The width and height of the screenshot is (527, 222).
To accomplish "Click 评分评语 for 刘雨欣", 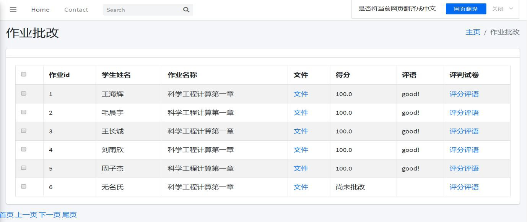I will pos(464,150).
